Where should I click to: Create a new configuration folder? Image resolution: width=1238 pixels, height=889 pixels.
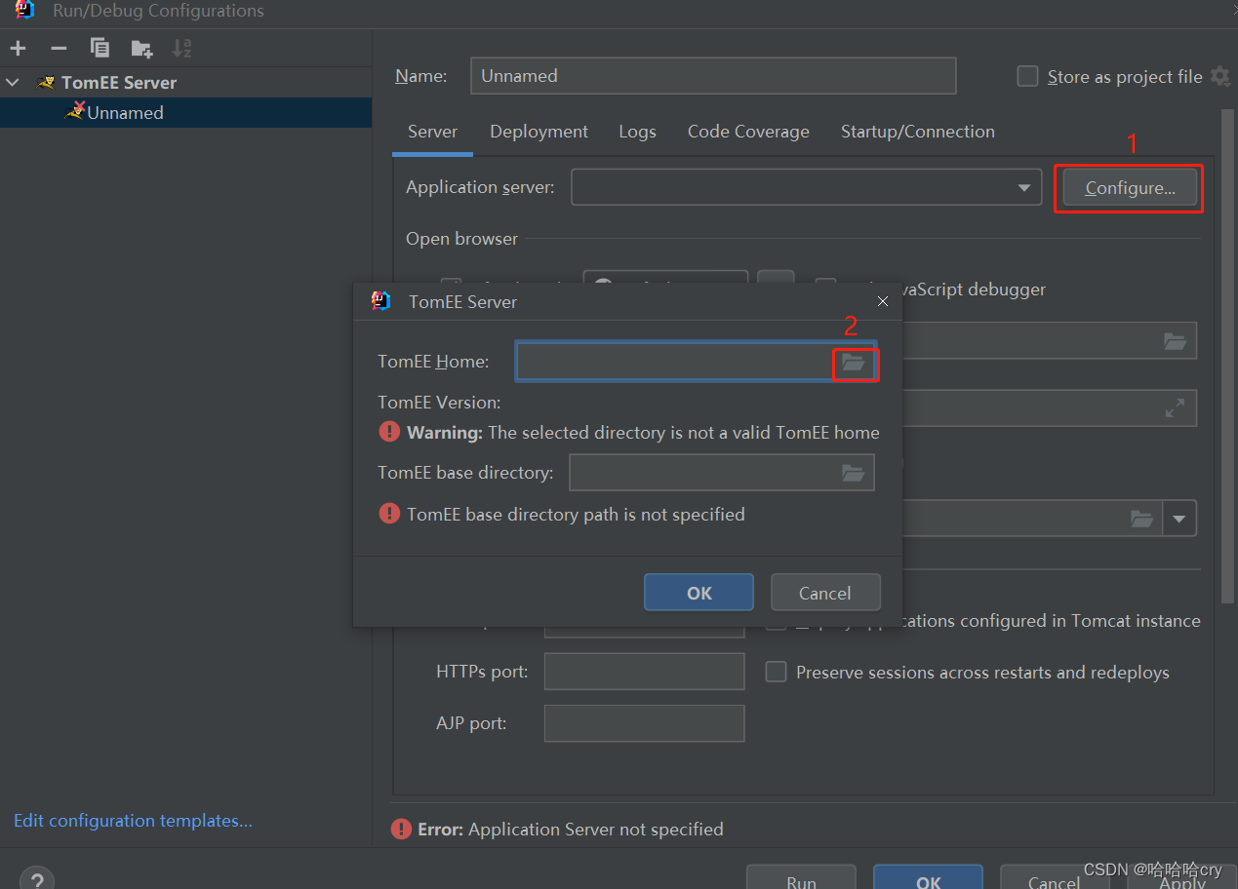tap(141, 48)
